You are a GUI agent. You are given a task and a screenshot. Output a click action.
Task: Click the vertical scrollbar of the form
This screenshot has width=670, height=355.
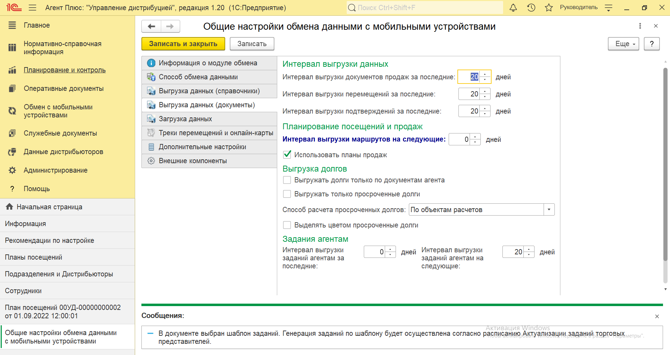(665, 164)
